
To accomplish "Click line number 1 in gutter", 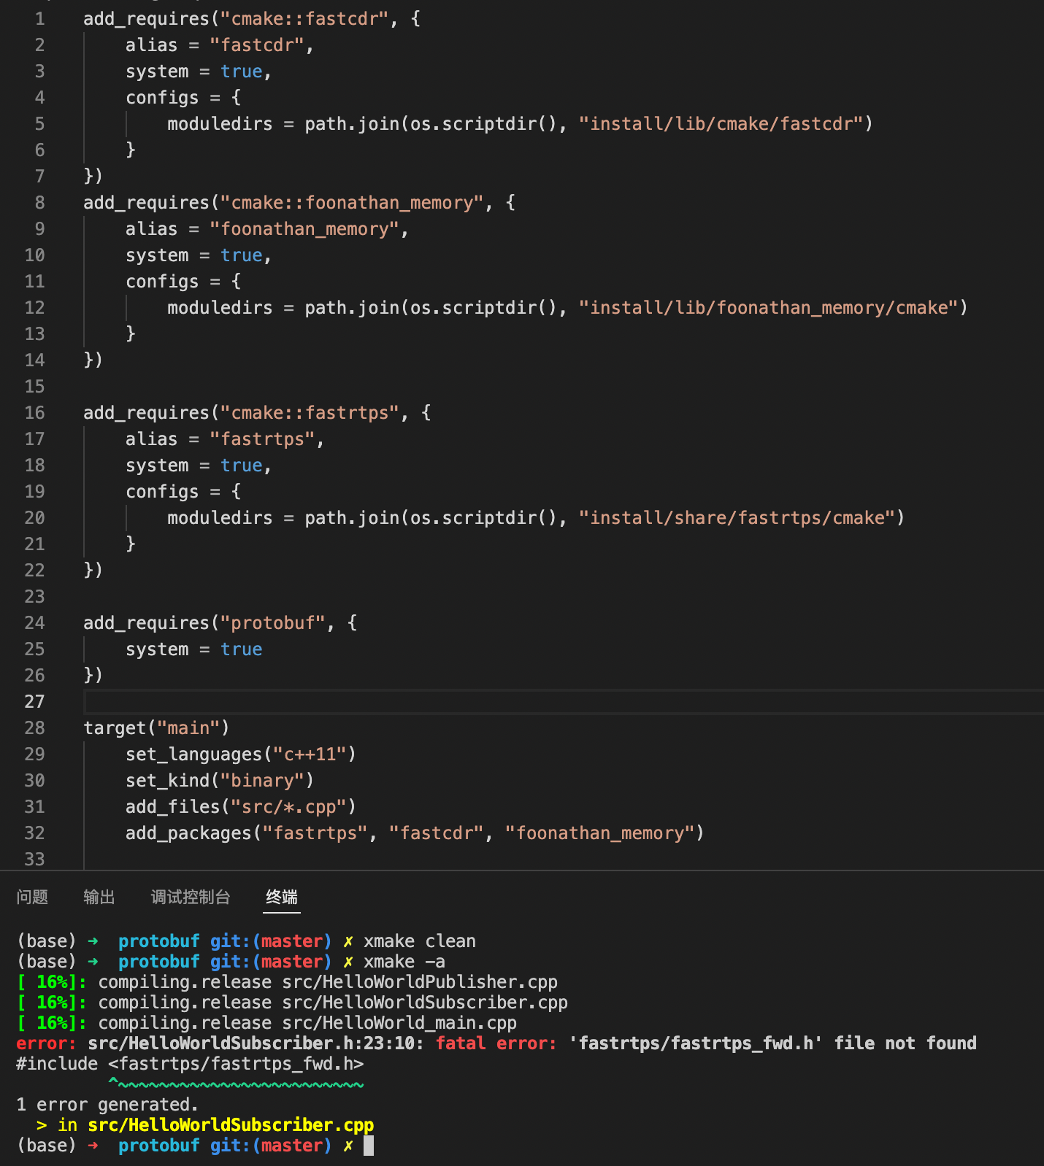I will pyautogui.click(x=39, y=19).
